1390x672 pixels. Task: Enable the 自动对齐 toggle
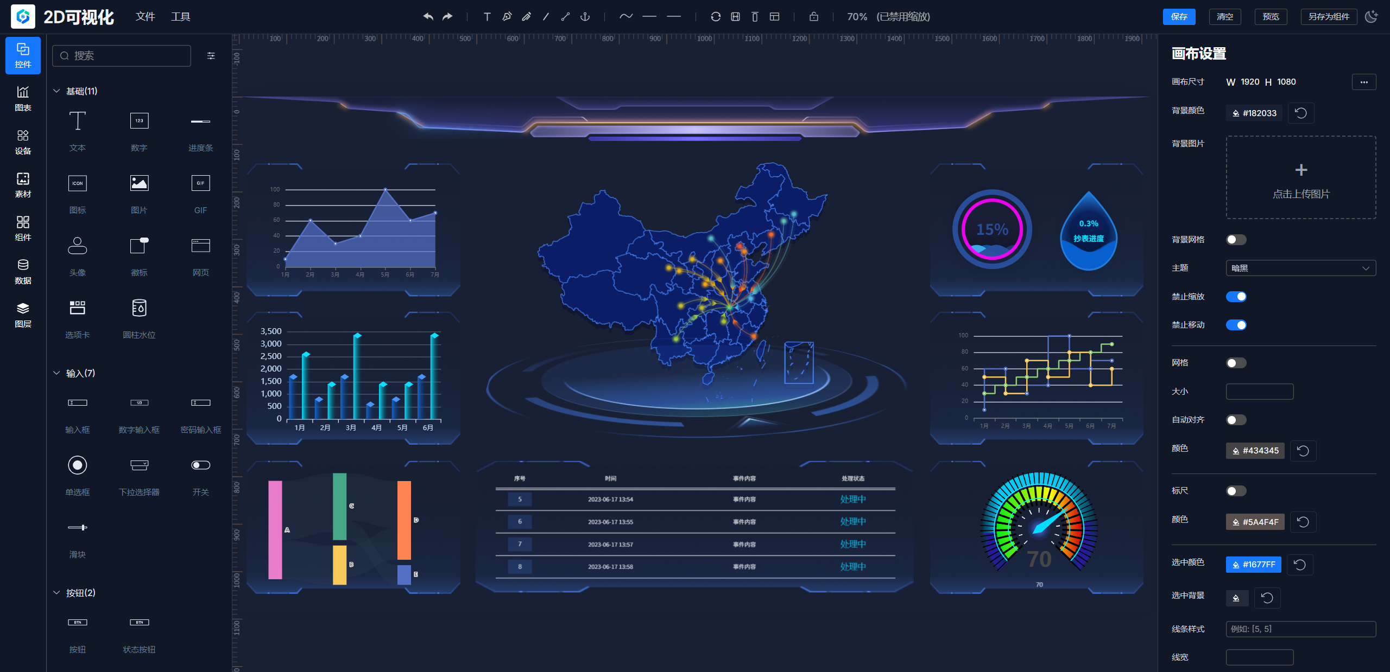coord(1236,420)
